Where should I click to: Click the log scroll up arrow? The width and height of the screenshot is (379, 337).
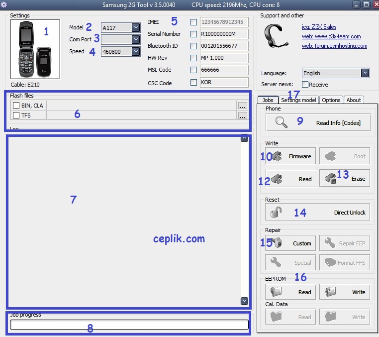tap(244, 138)
